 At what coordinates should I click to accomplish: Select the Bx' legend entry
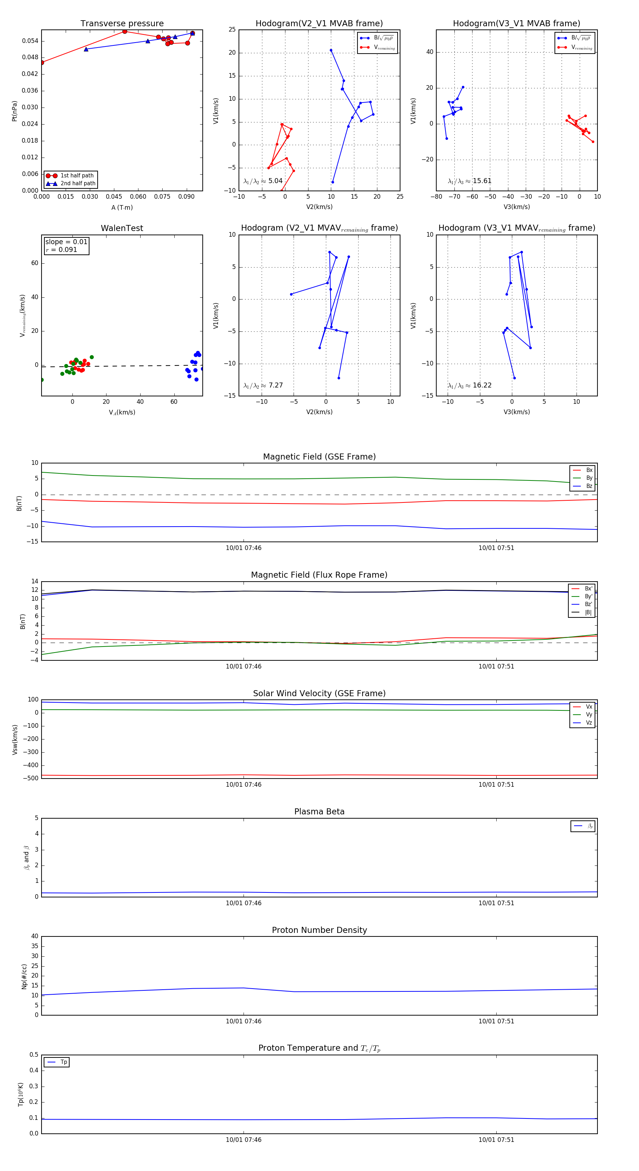click(x=582, y=589)
